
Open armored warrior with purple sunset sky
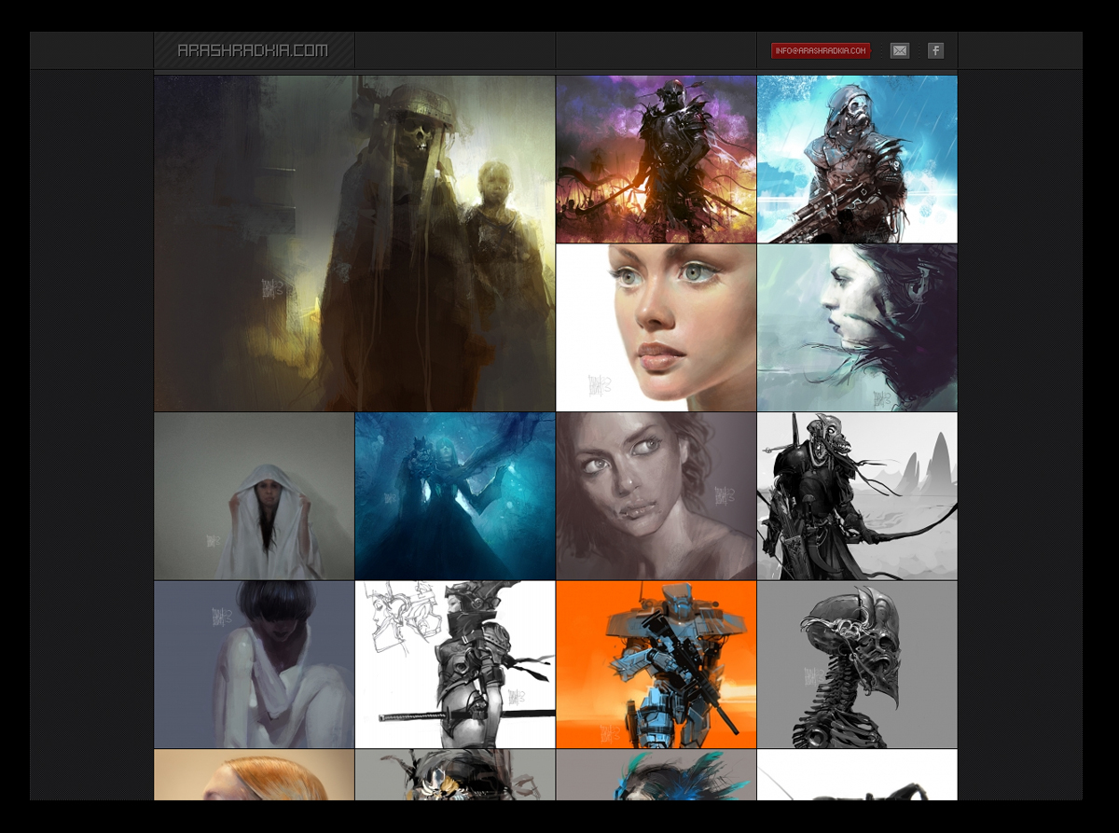(x=656, y=159)
